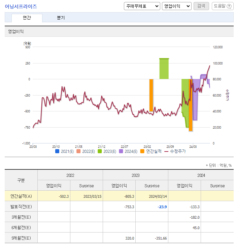Click the -133.3 value cell
Image resolution: width=235 pixels, height=245 pixels.
(184, 207)
